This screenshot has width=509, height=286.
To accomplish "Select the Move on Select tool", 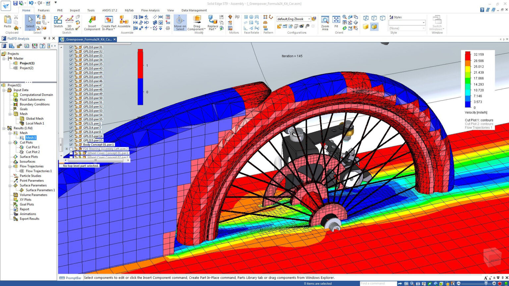I will click(180, 23).
